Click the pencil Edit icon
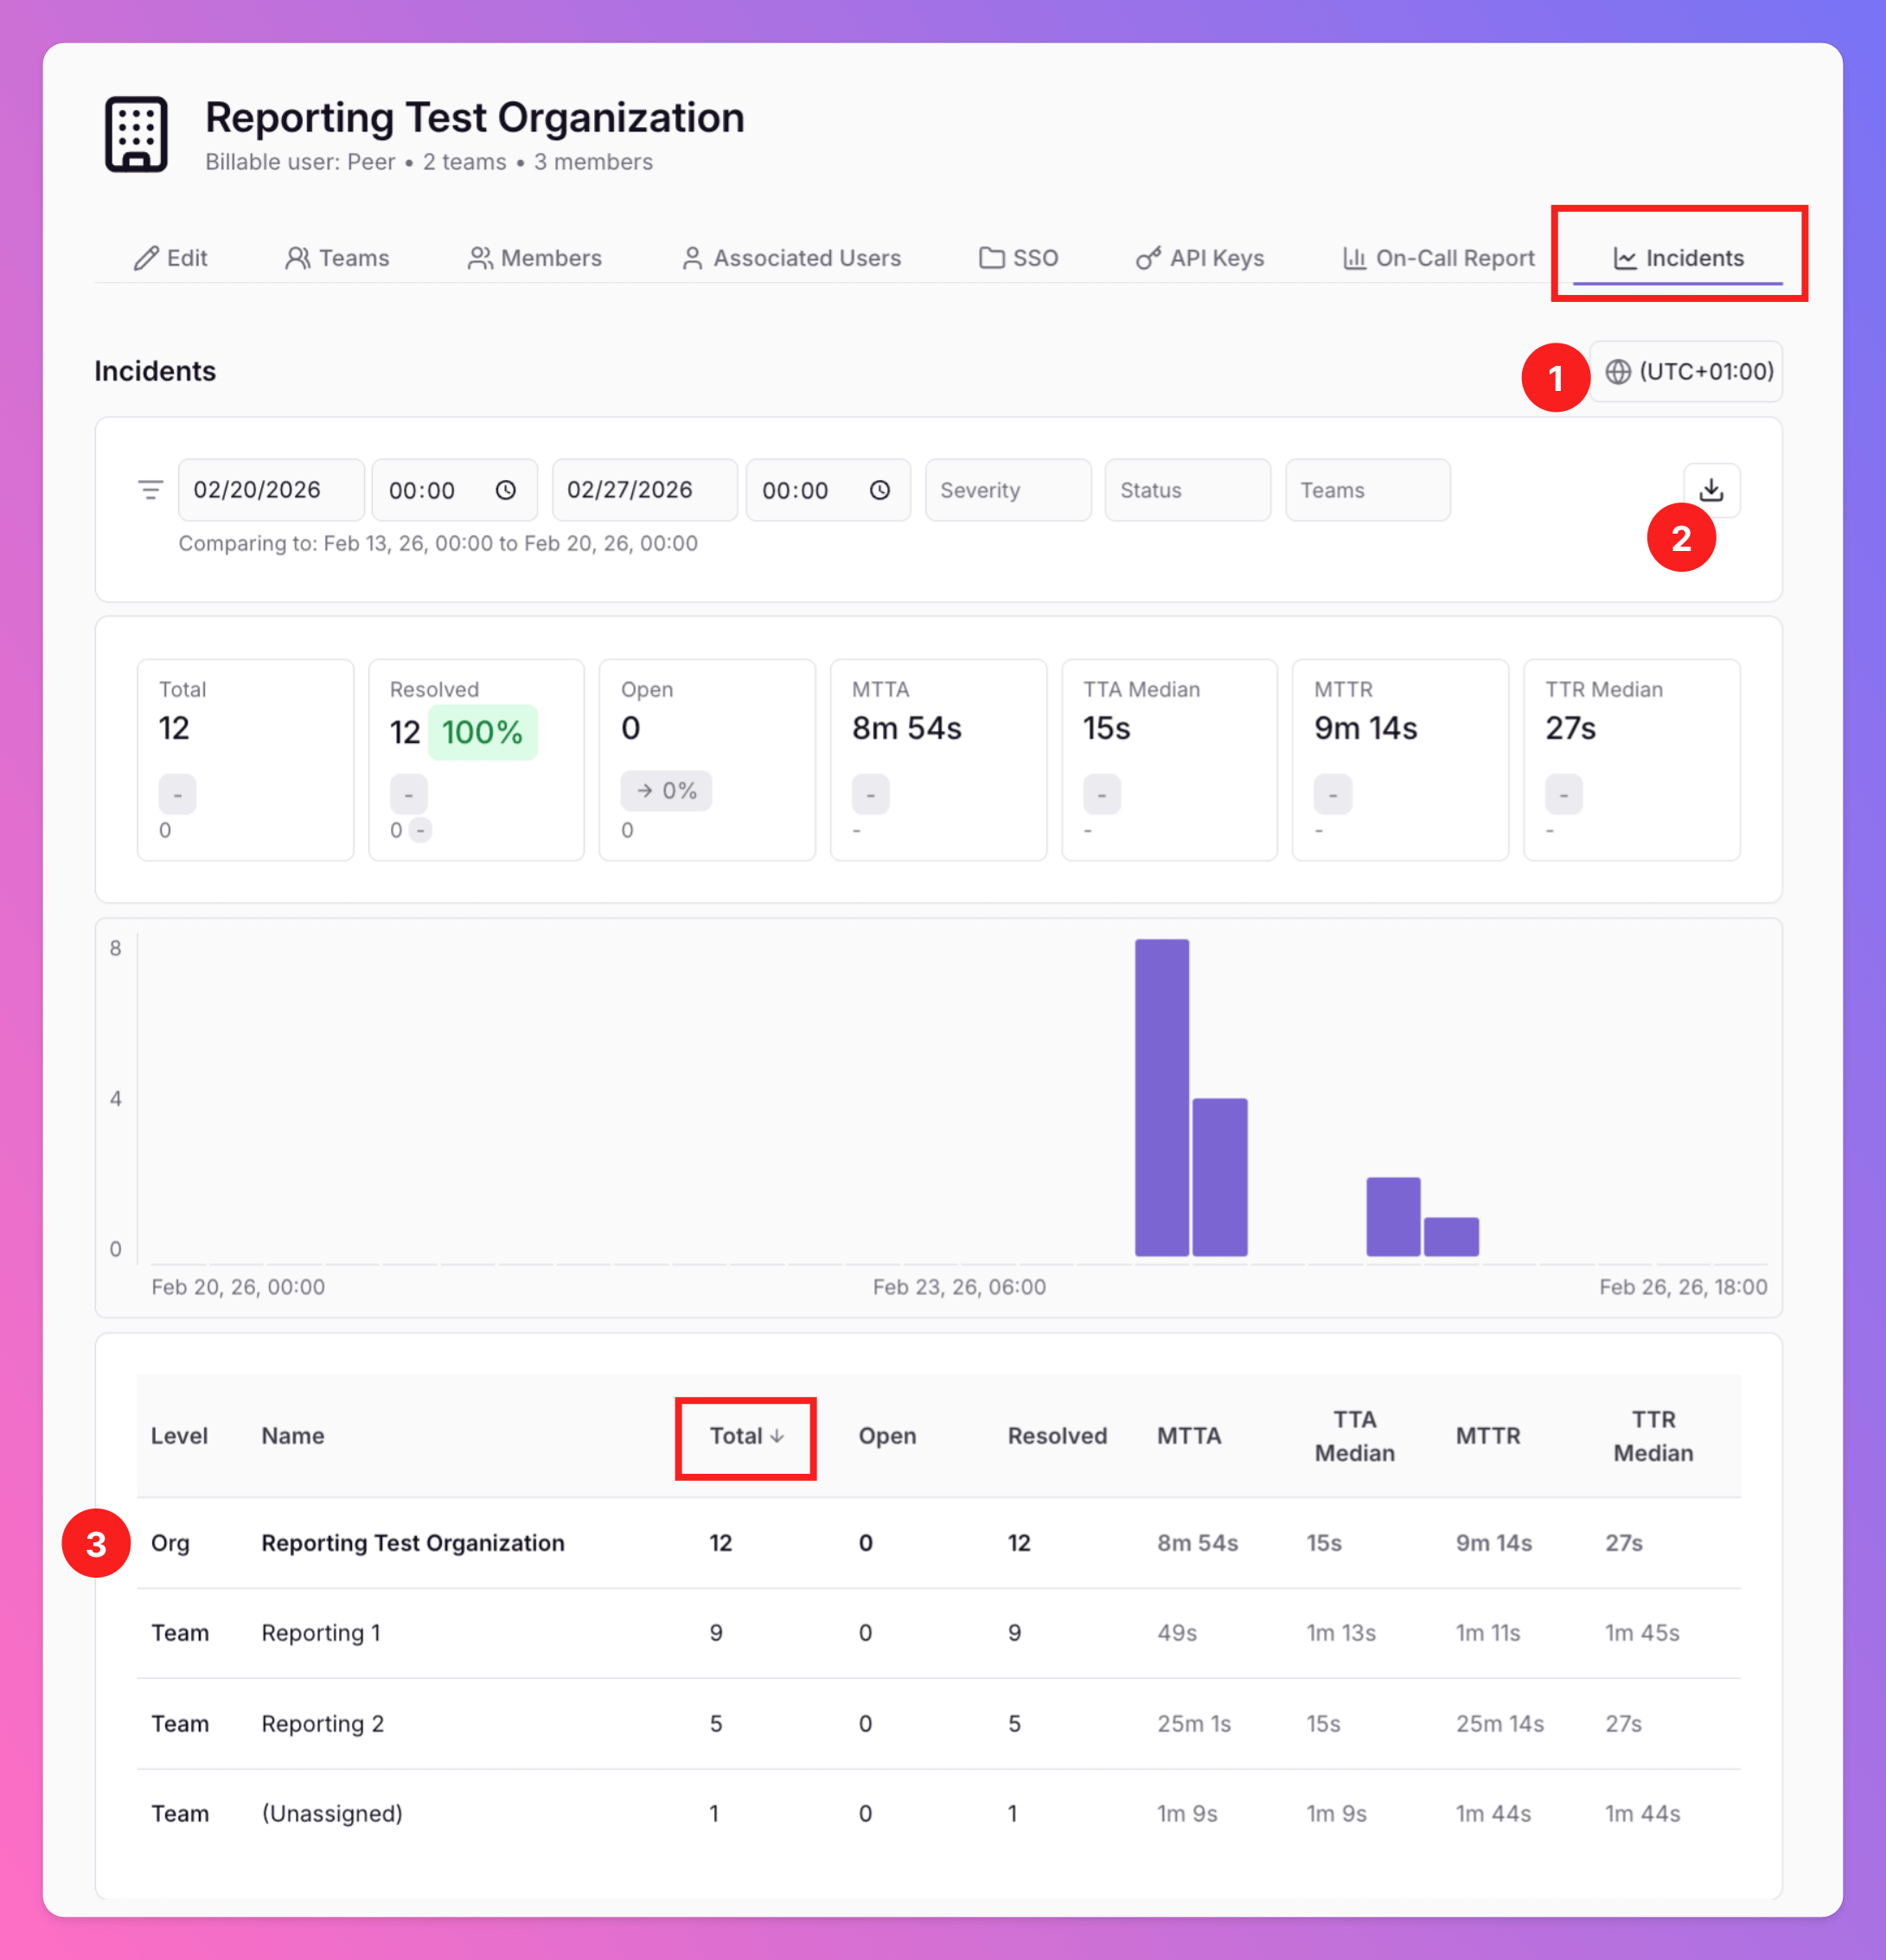This screenshot has height=1960, width=1886. 146,258
